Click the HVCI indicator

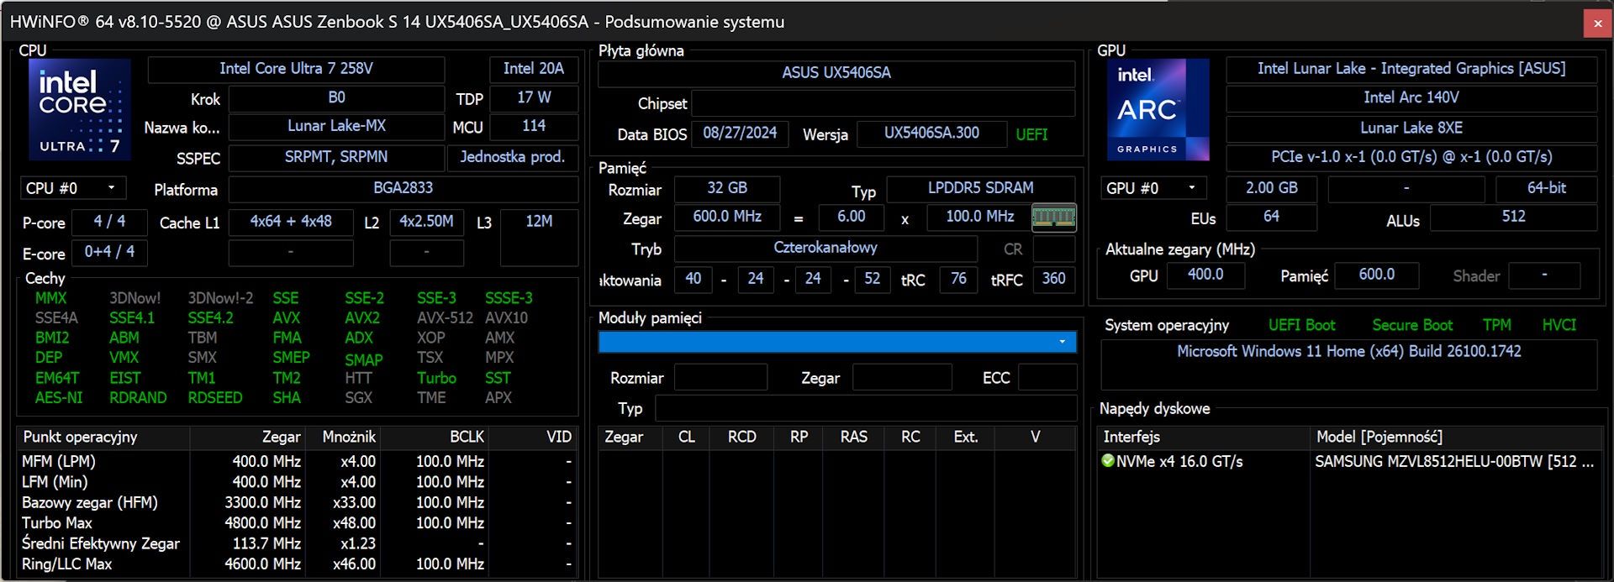[x=1559, y=325]
